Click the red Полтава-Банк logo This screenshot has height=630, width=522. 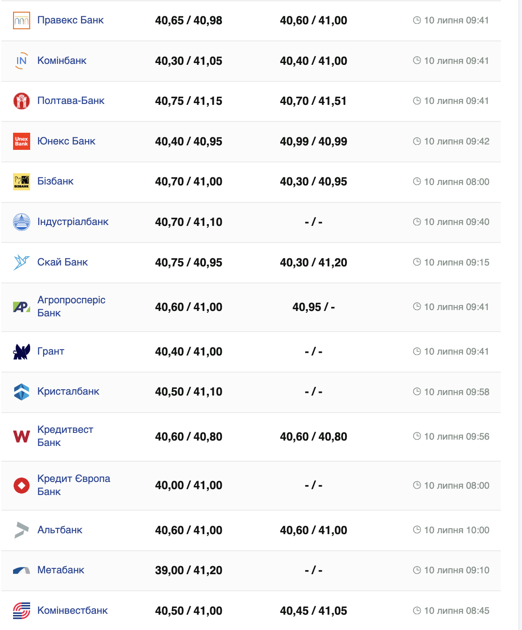click(22, 101)
